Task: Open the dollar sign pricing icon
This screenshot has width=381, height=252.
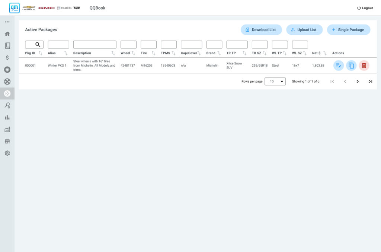Action: point(7,58)
